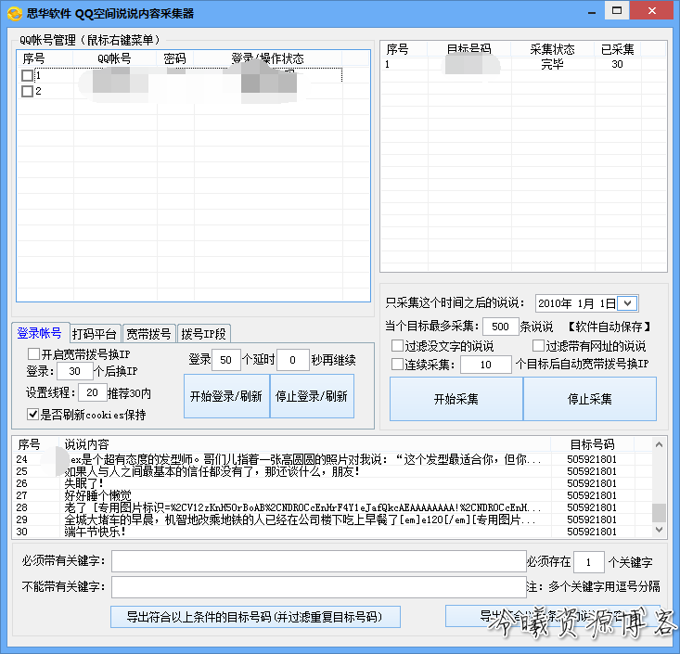This screenshot has height=654, width=680.
Task: Select row 26 失眠了!
Action: 332,483
